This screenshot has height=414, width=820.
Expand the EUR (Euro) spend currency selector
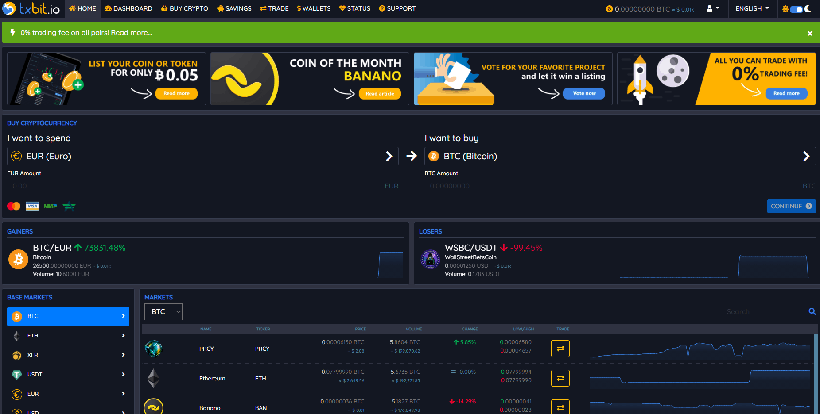click(x=203, y=156)
